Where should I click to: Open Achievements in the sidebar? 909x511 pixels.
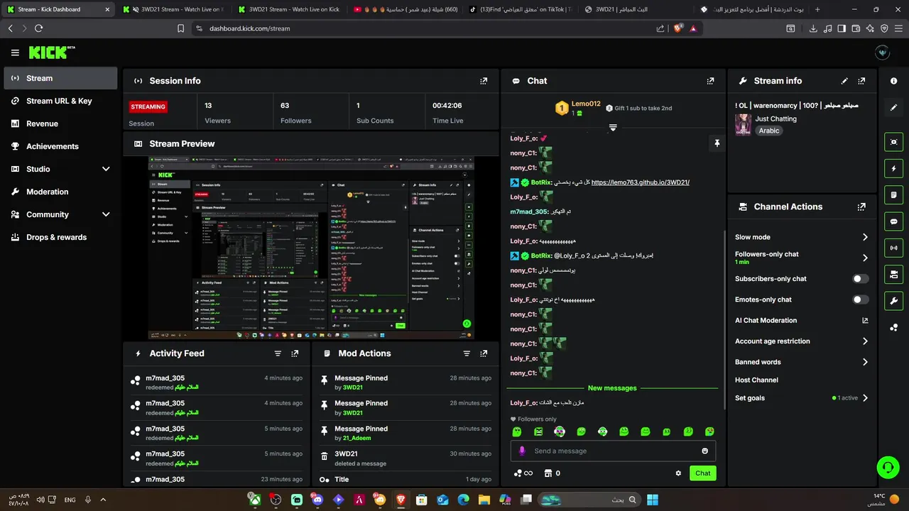point(60,146)
